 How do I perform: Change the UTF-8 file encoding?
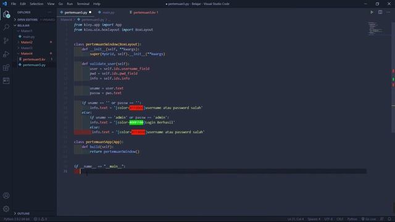pyautogui.click(x=328, y=219)
